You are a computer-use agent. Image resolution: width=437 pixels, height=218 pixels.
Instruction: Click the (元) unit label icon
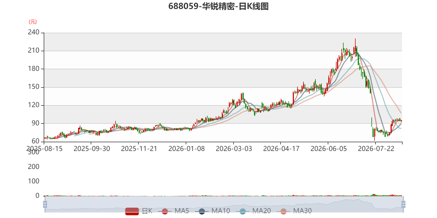click(x=33, y=22)
